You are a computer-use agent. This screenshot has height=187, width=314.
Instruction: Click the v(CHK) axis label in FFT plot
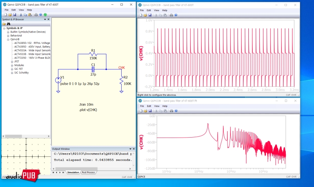[x=141, y=142]
